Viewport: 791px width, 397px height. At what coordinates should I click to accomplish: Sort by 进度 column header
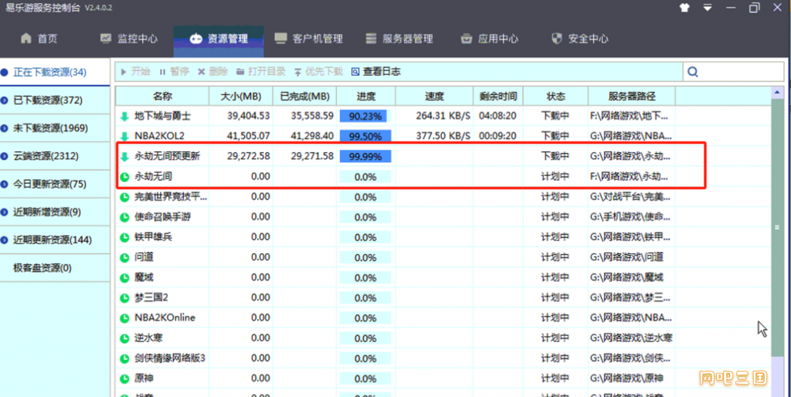coord(365,96)
